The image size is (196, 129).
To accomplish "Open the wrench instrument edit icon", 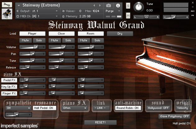I will pyautogui.click(x=7, y=5).
